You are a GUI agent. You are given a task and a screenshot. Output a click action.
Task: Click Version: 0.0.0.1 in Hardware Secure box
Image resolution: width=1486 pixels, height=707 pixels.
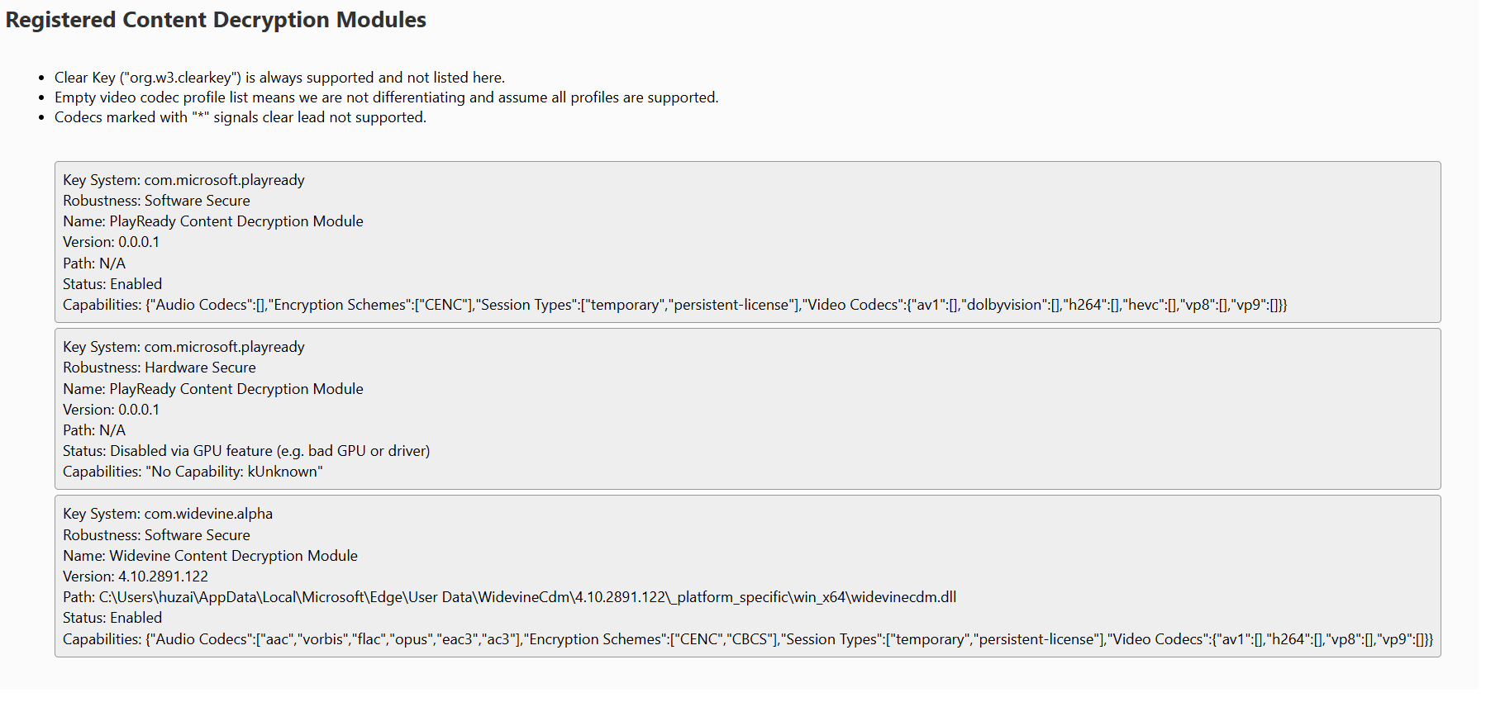pyautogui.click(x=111, y=410)
